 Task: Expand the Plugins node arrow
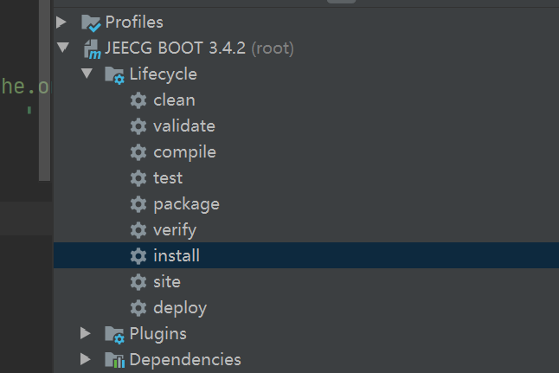point(86,333)
